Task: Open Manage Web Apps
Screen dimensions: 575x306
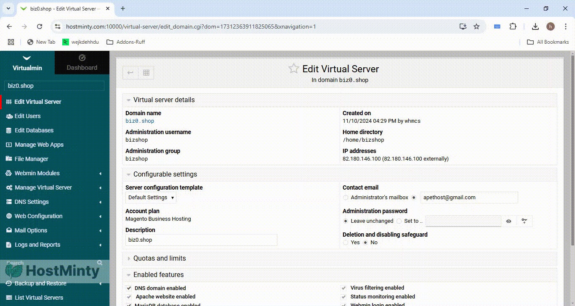Action: tap(40, 144)
